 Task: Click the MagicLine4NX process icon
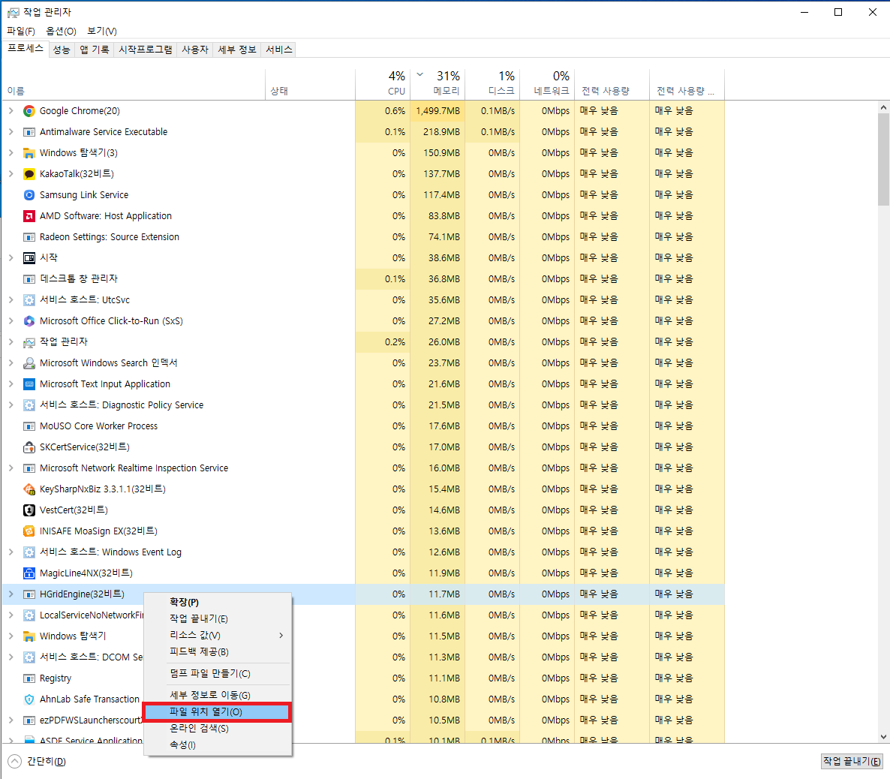pos(29,573)
